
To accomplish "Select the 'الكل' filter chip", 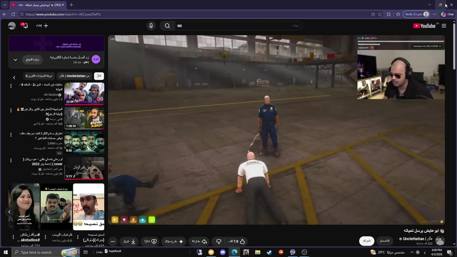I will 99,76.
